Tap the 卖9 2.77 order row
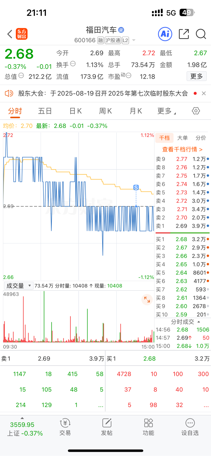The image size is (211, 456). click(x=182, y=159)
